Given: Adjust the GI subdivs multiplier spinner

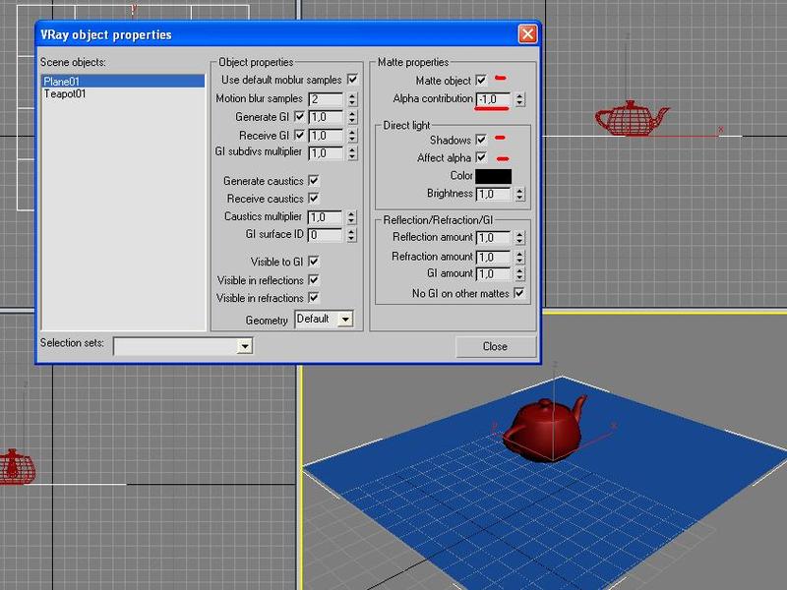Looking at the screenshot, I should (x=352, y=153).
